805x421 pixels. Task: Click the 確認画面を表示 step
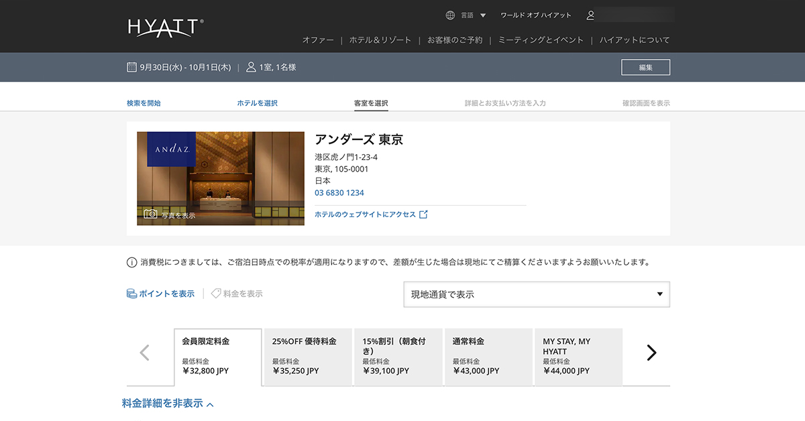(646, 103)
